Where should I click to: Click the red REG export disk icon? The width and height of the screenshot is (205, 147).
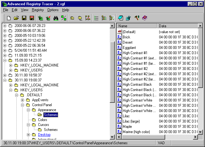tap(32, 18)
